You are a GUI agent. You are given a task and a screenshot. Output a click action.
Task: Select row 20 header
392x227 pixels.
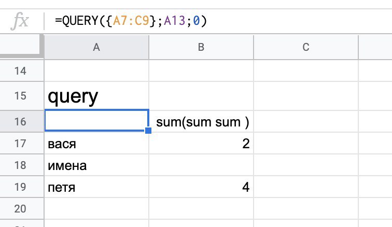[21, 209]
